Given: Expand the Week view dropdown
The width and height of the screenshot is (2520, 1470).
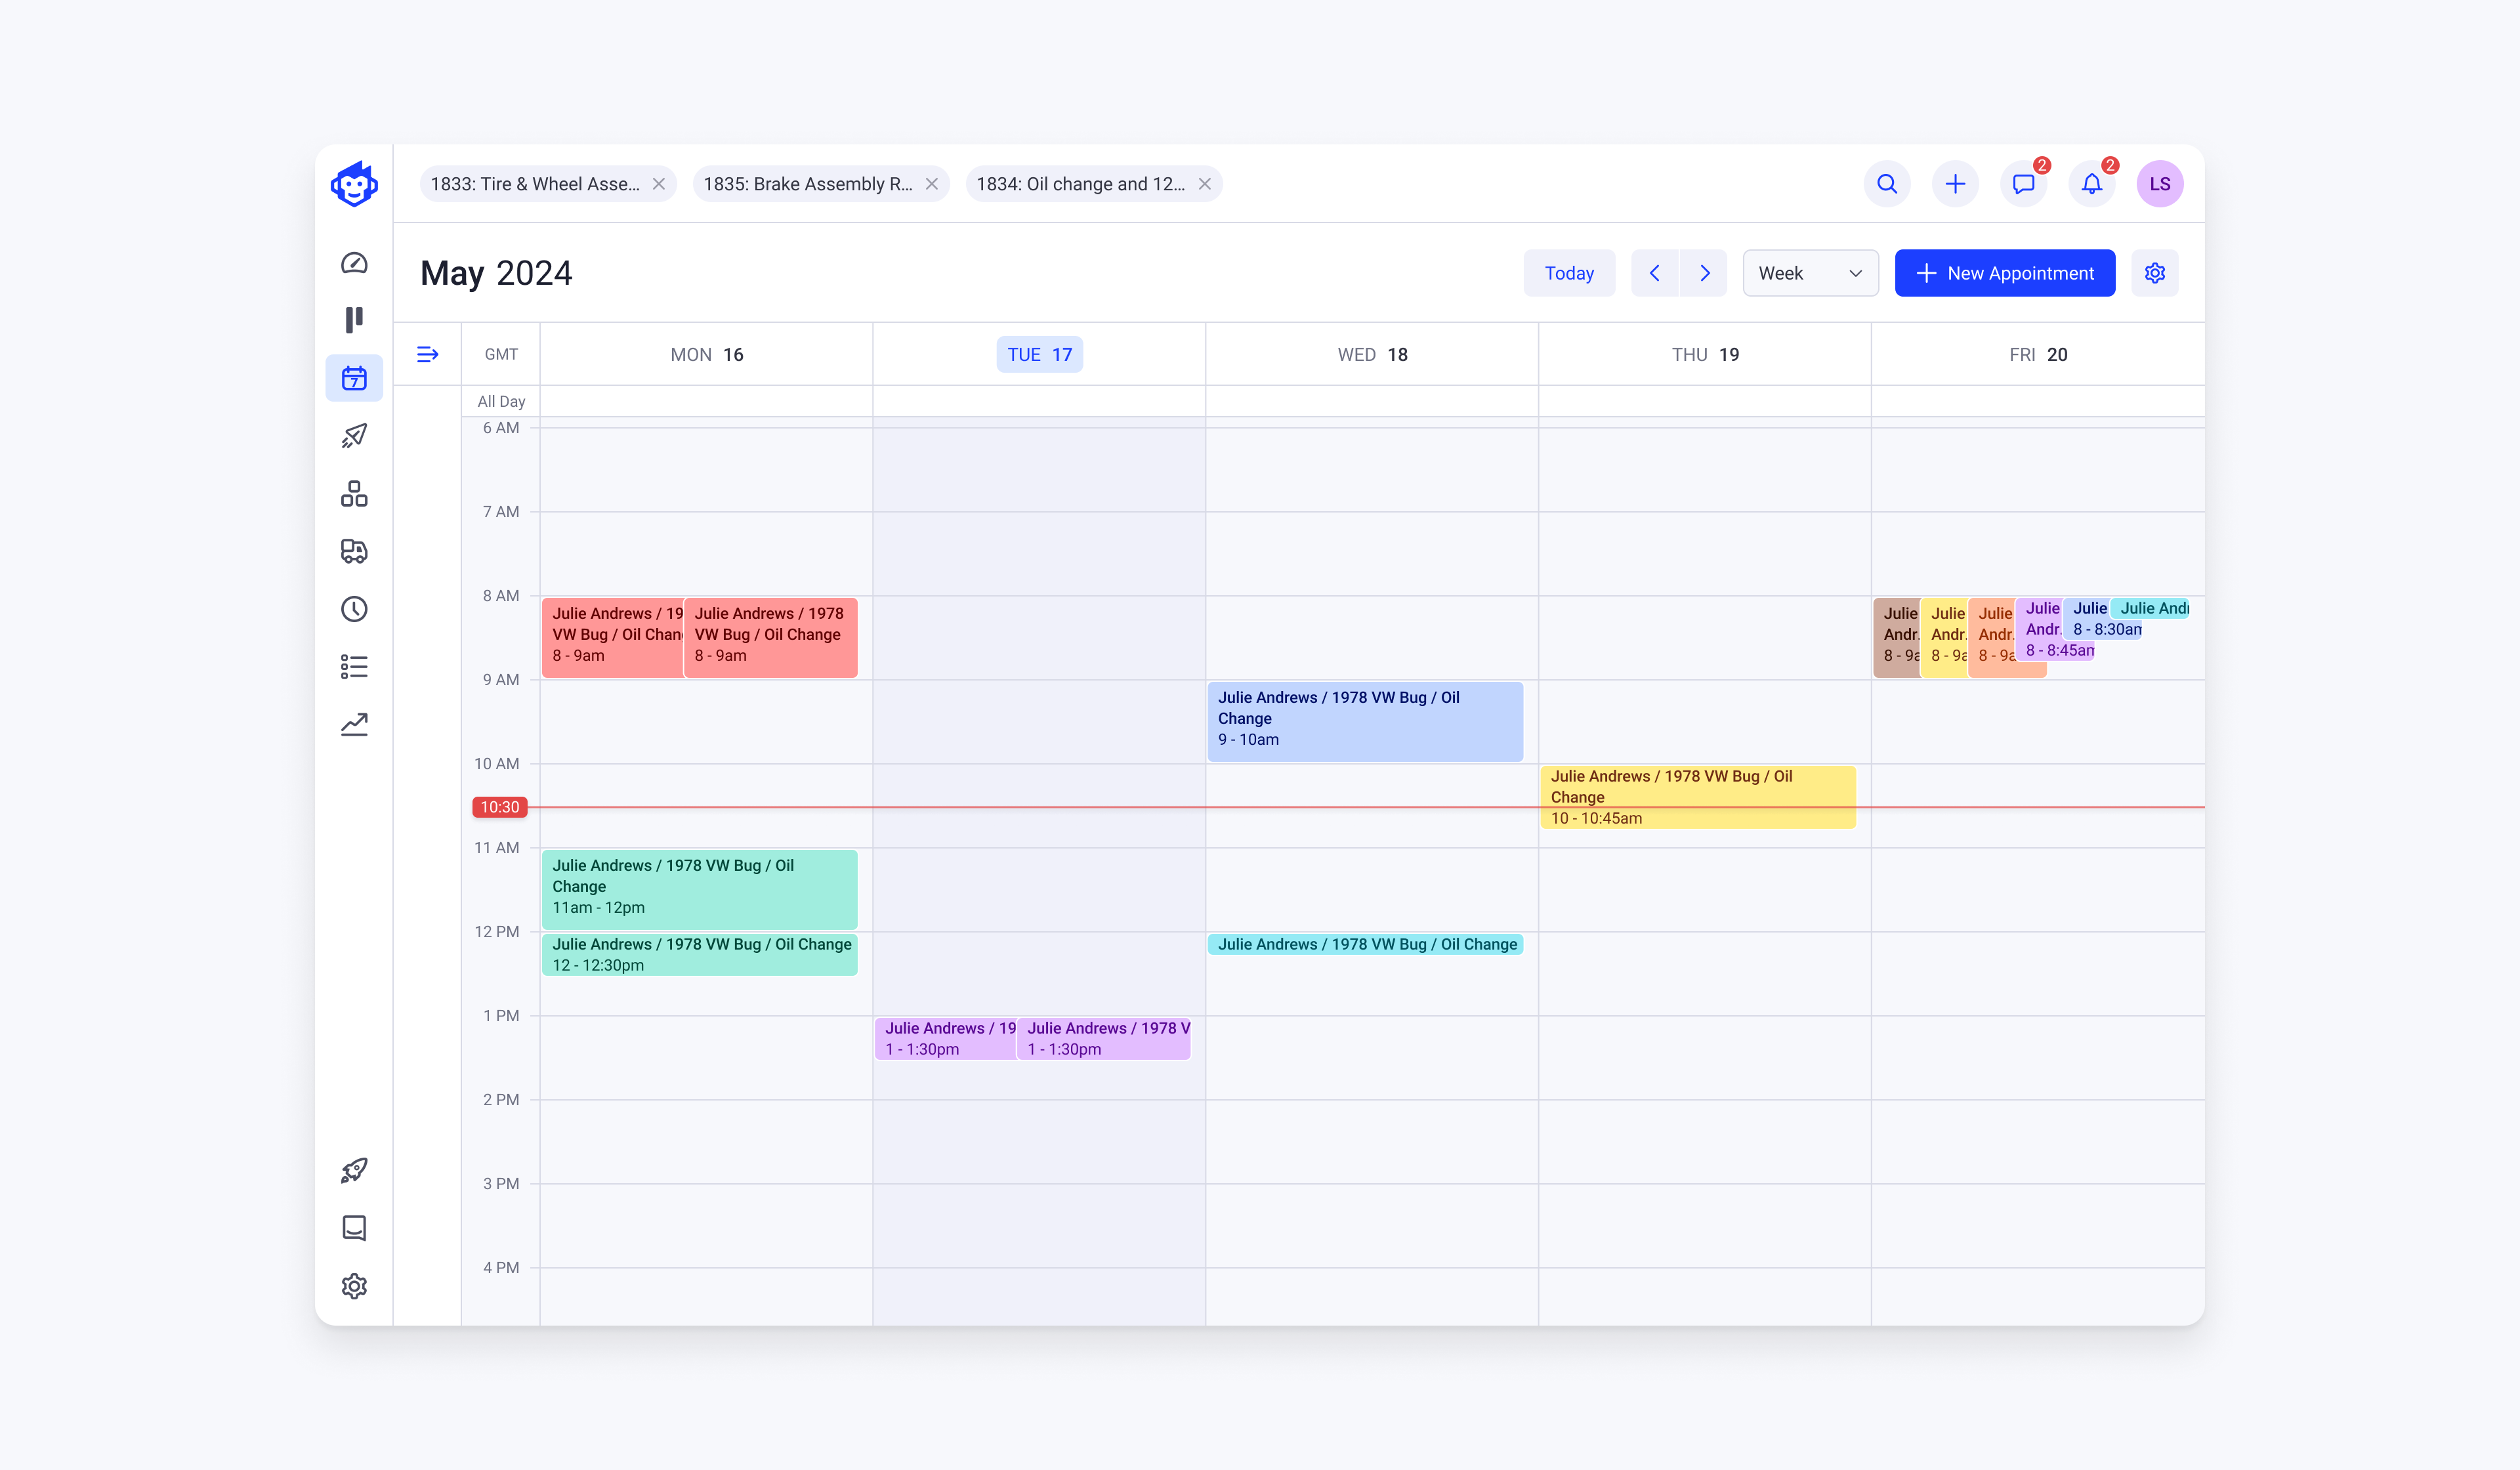Looking at the screenshot, I should tap(1810, 273).
